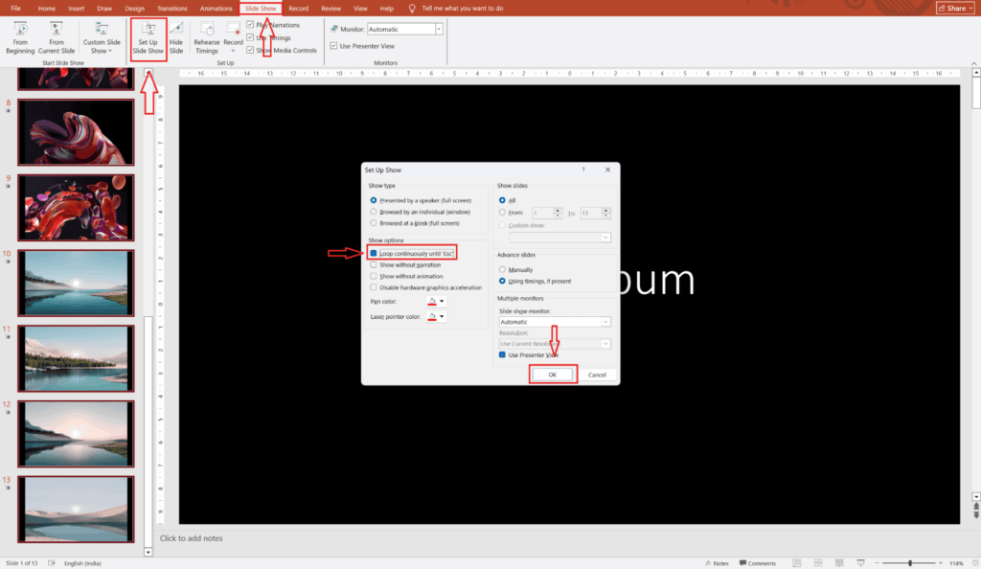Tick Show without narration checkbox
Image resolution: width=981 pixels, height=569 pixels.
point(374,264)
